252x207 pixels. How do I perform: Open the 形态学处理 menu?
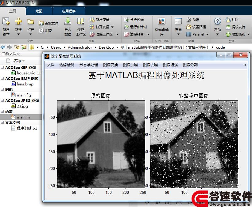pyautogui.click(x=89, y=65)
